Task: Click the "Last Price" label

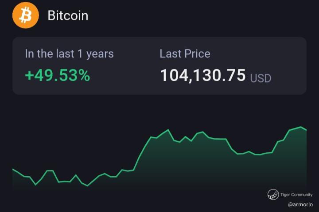Action: (185, 54)
